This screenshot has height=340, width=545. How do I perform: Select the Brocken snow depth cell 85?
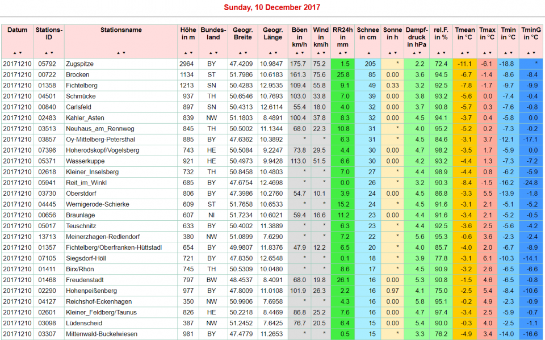click(x=371, y=75)
